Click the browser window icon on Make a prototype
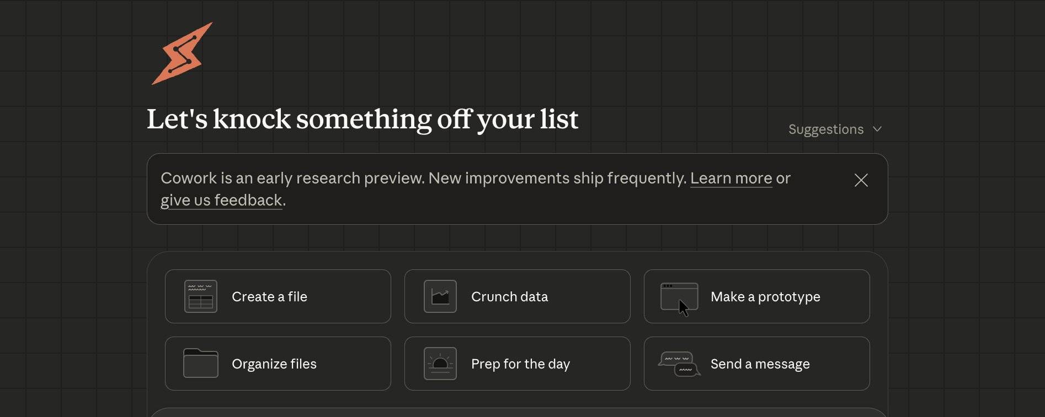Image resolution: width=1045 pixels, height=417 pixels. coord(679,296)
